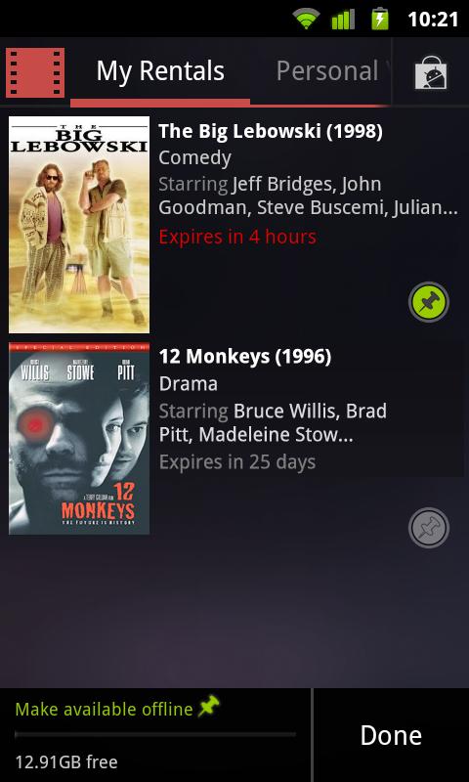Click the Make available offline label

pyautogui.click(x=105, y=710)
